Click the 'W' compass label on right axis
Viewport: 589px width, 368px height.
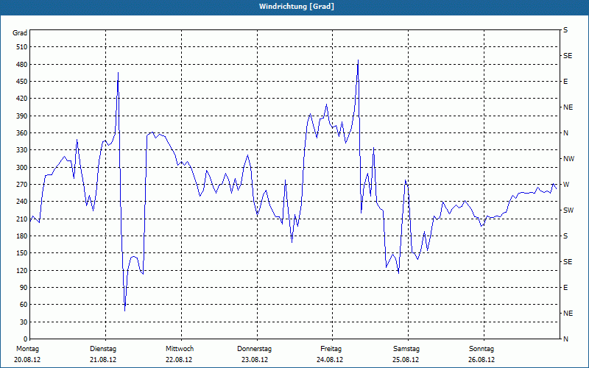pos(566,185)
